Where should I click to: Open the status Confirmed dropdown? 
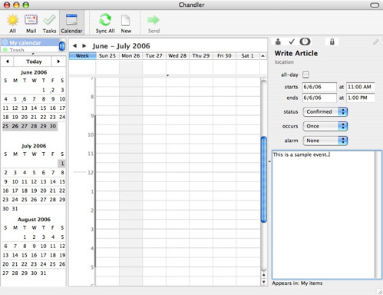pos(325,111)
